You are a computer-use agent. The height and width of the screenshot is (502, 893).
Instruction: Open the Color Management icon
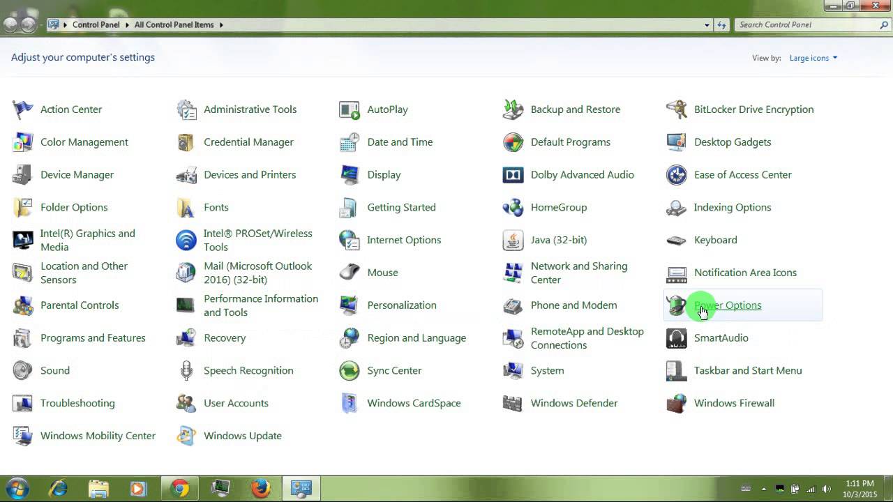[x=23, y=142]
